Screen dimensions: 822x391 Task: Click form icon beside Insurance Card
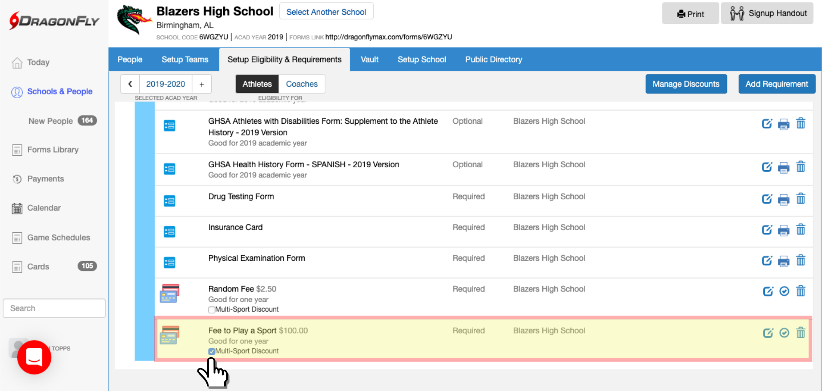pyautogui.click(x=169, y=232)
